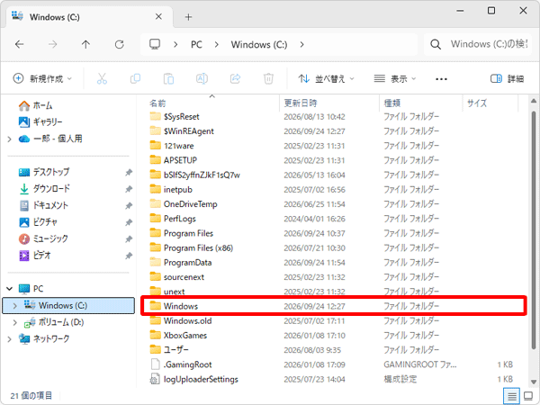Click PC in the address breadcrumb
Screen dimensions: 540x405
196,44
